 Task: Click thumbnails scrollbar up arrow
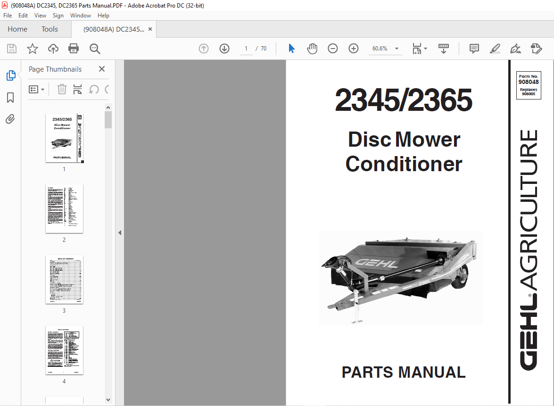coord(108,108)
